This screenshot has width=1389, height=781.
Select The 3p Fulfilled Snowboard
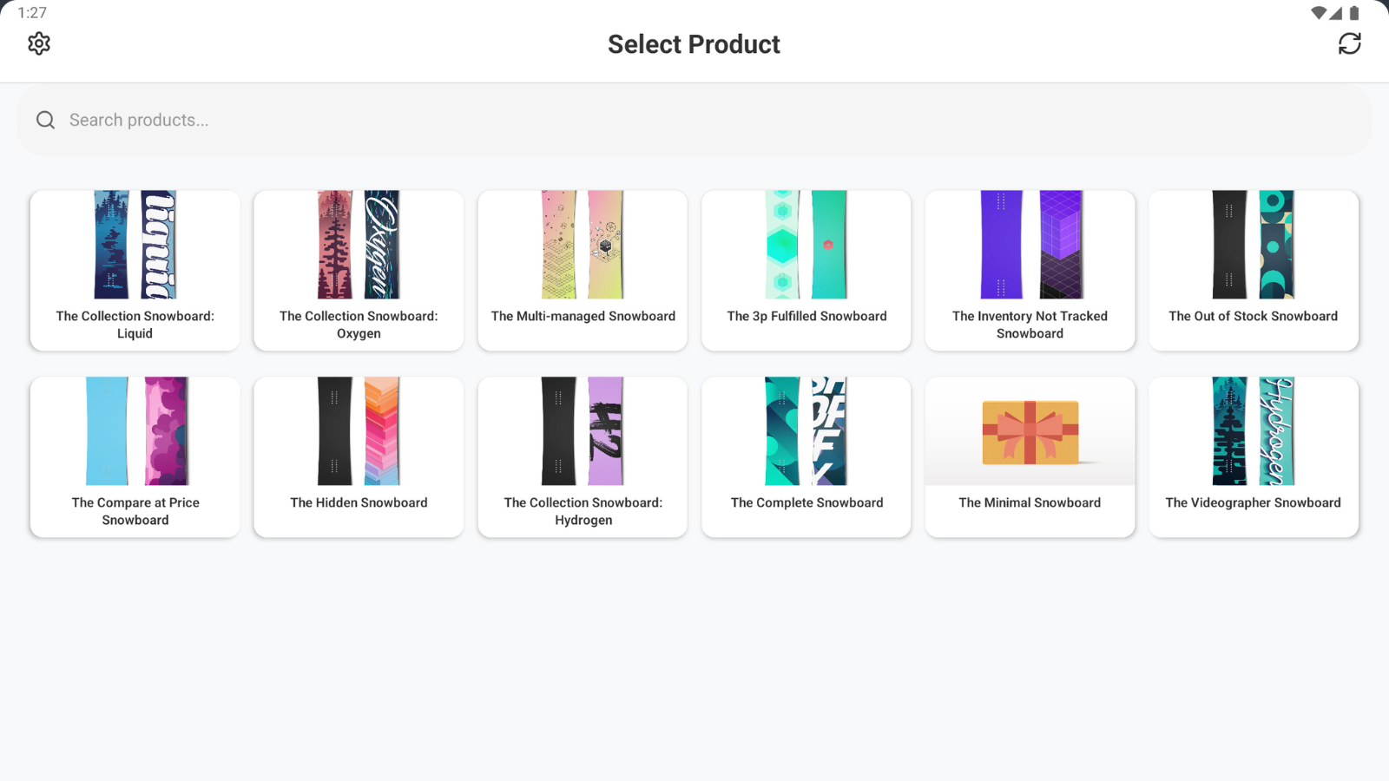[806, 271]
